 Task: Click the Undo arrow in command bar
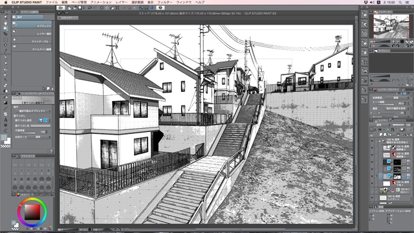tap(90, 8)
